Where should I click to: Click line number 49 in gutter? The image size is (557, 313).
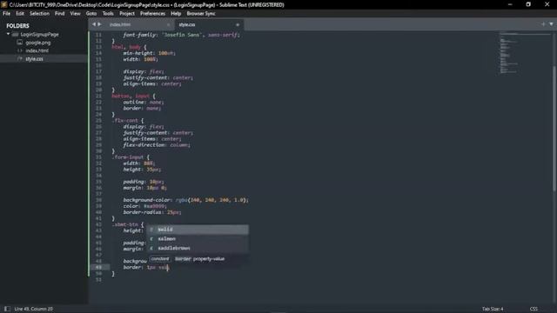coord(98,267)
